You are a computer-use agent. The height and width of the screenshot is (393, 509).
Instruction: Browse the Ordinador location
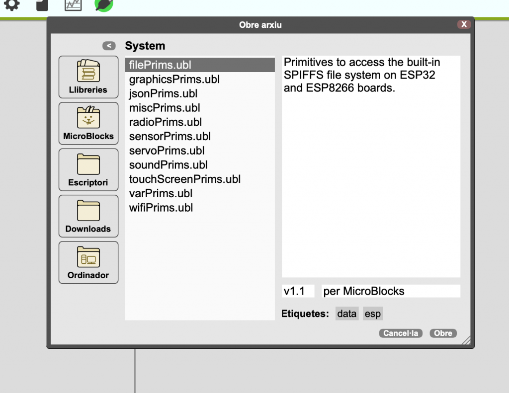(88, 262)
